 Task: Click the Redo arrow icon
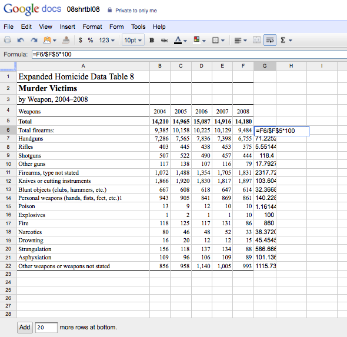pyautogui.click(x=34, y=40)
